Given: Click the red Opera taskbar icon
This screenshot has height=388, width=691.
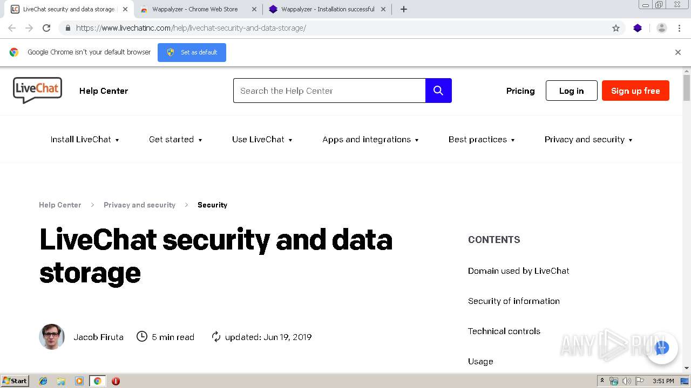Looking at the screenshot, I should (116, 381).
